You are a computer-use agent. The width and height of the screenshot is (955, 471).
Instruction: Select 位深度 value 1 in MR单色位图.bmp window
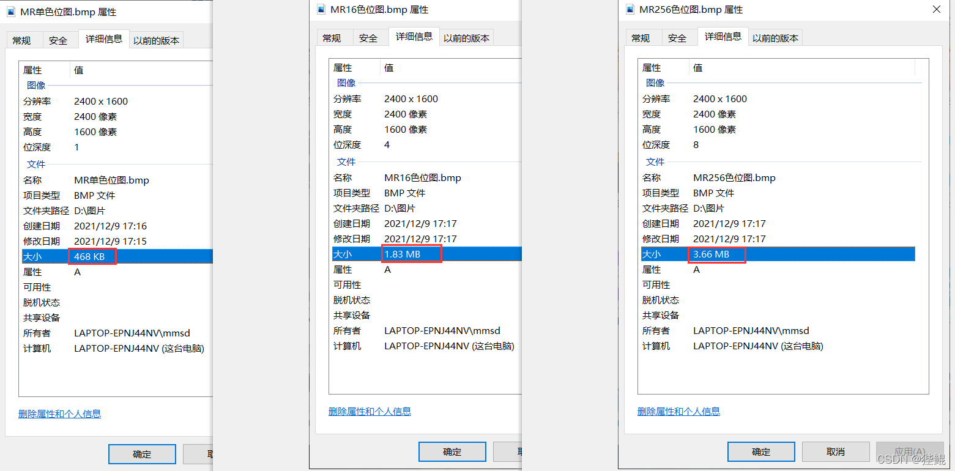(x=77, y=147)
